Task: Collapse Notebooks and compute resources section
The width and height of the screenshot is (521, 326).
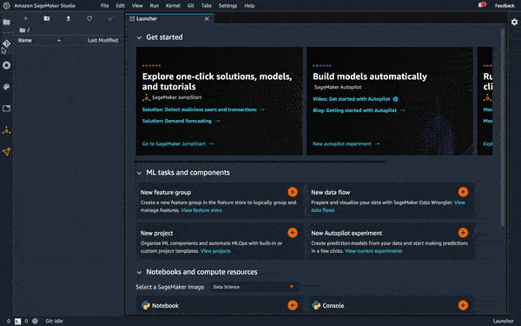Action: (139, 272)
